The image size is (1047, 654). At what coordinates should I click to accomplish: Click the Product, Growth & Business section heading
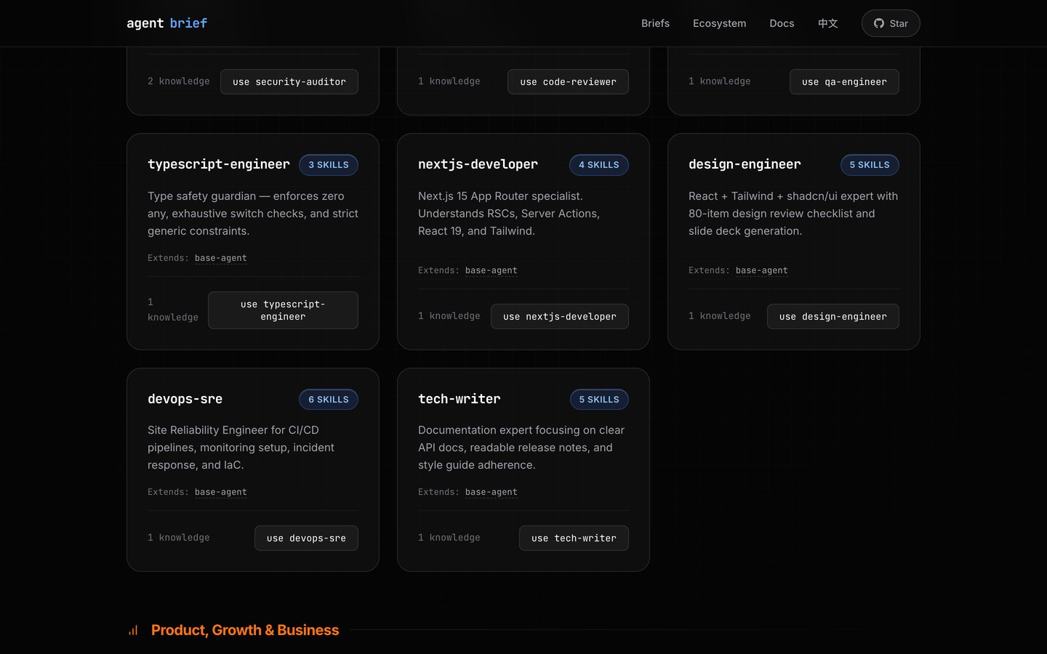(x=245, y=630)
